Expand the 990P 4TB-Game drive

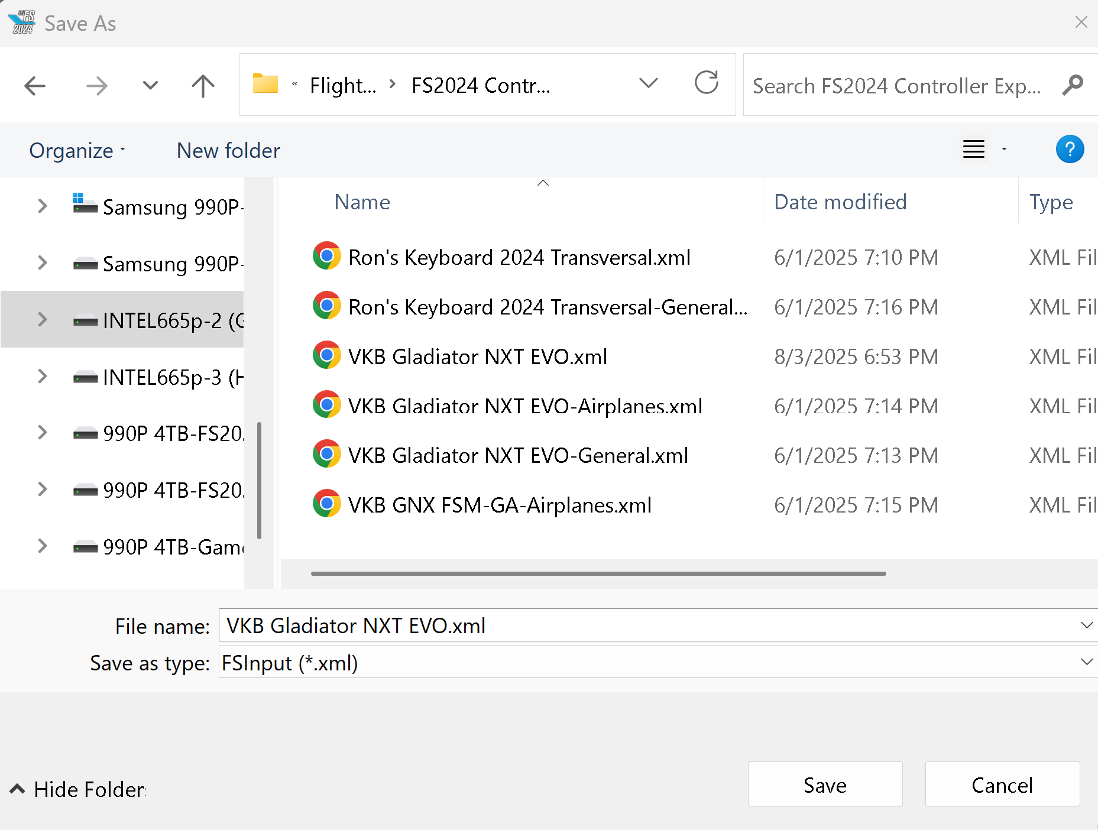(42, 546)
